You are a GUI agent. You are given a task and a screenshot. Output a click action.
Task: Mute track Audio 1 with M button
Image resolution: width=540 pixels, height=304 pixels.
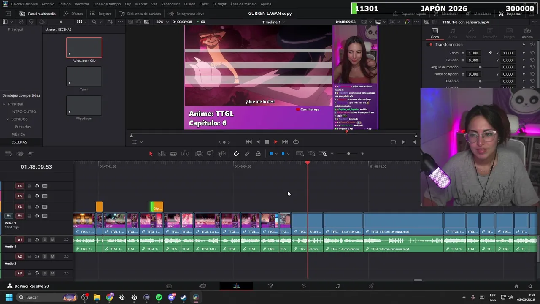pyautogui.click(x=52, y=239)
